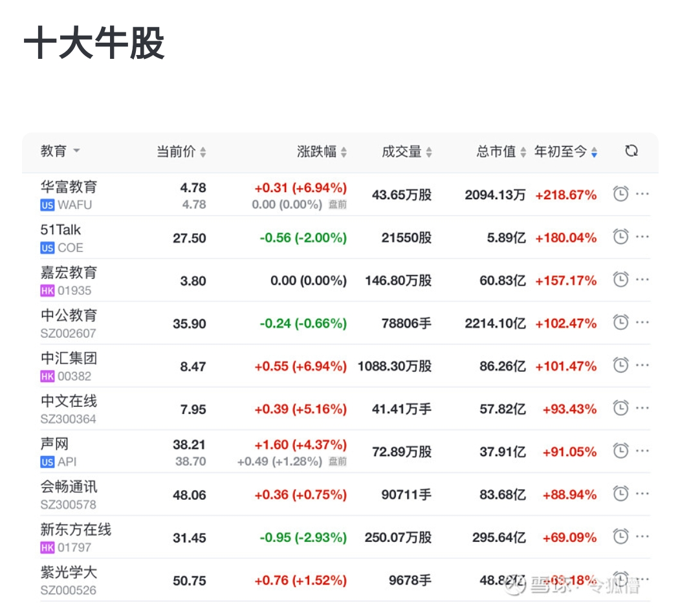Click the US market badge beside WAFU
The image size is (689, 615).
[47, 205]
